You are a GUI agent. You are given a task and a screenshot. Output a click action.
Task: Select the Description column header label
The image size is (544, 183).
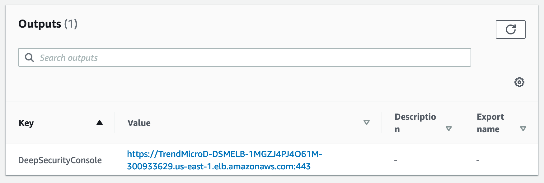(415, 123)
